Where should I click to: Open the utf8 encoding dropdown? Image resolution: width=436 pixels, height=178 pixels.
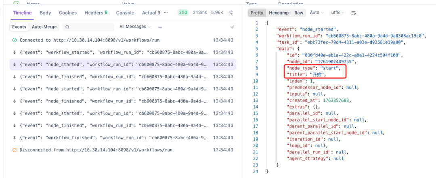pos(338,13)
